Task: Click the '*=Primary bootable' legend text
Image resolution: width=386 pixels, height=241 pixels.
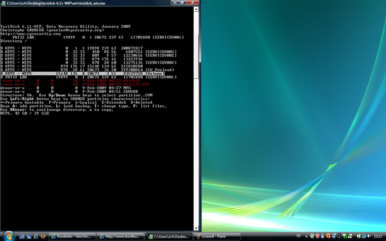Action: tap(22, 102)
